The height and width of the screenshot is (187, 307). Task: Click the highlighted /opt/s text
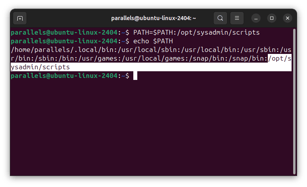click(280, 59)
